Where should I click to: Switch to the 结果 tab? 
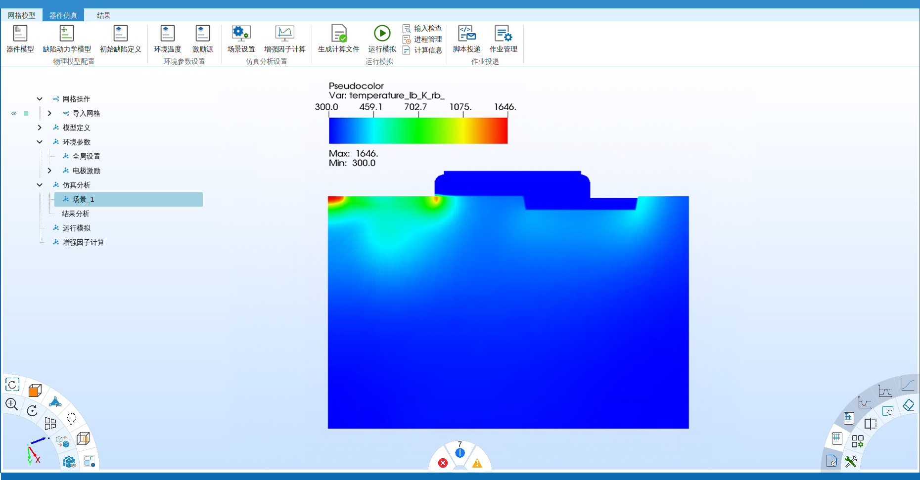pos(103,15)
